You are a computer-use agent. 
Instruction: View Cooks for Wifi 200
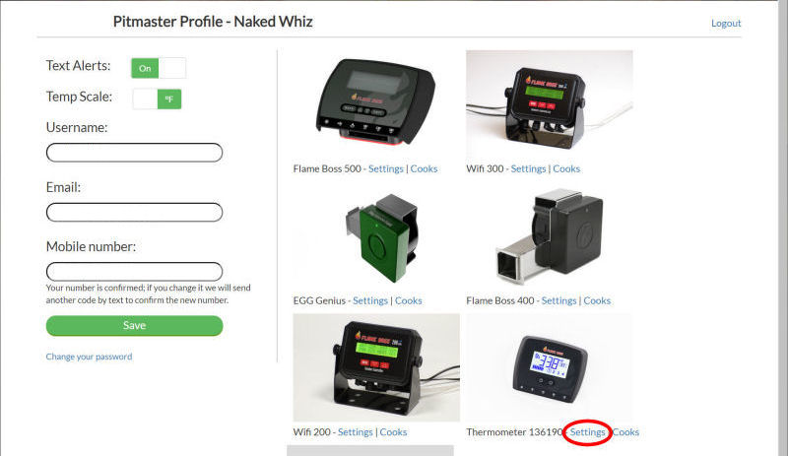393,432
